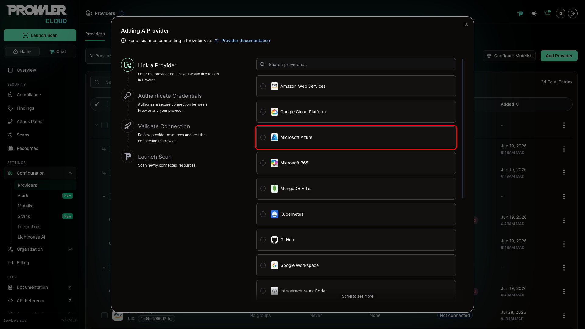The width and height of the screenshot is (585, 329).
Task: Click the Kubernetes wheel icon
Action: pyautogui.click(x=275, y=214)
